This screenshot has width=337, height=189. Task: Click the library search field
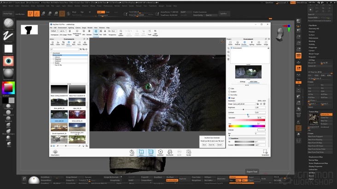[65, 49]
